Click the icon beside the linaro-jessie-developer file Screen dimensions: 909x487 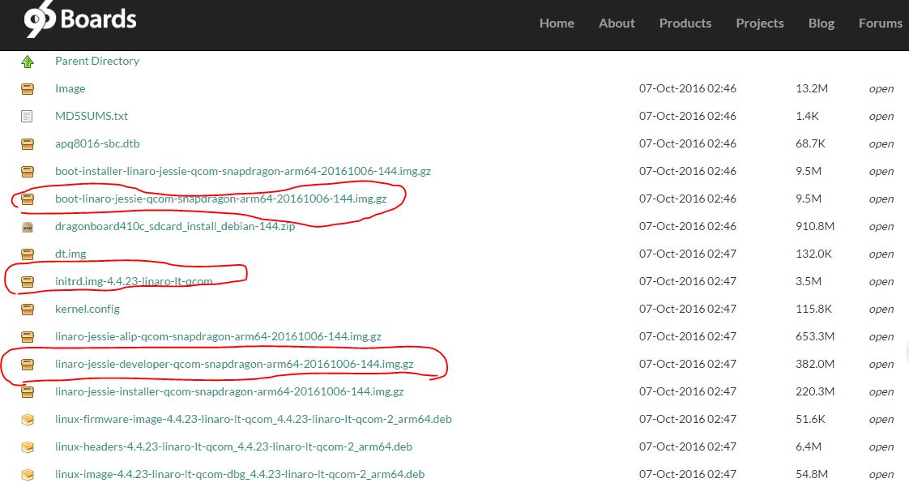28,364
